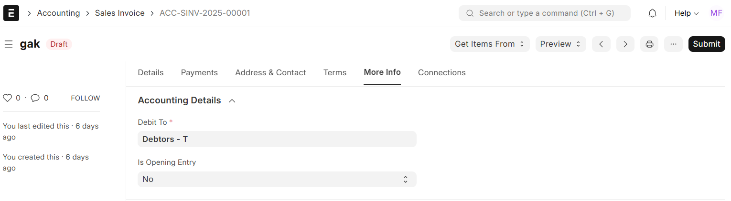Go to next document arrow
This screenshot has height=201, width=731.
coord(625,44)
